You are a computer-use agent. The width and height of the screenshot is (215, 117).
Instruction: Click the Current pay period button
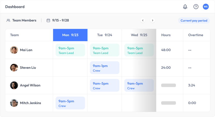(194, 21)
